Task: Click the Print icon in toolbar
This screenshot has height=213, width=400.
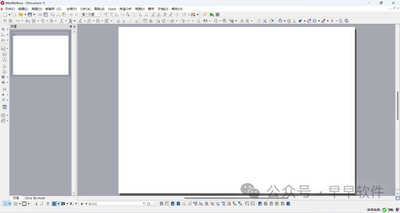Action: 40,15
